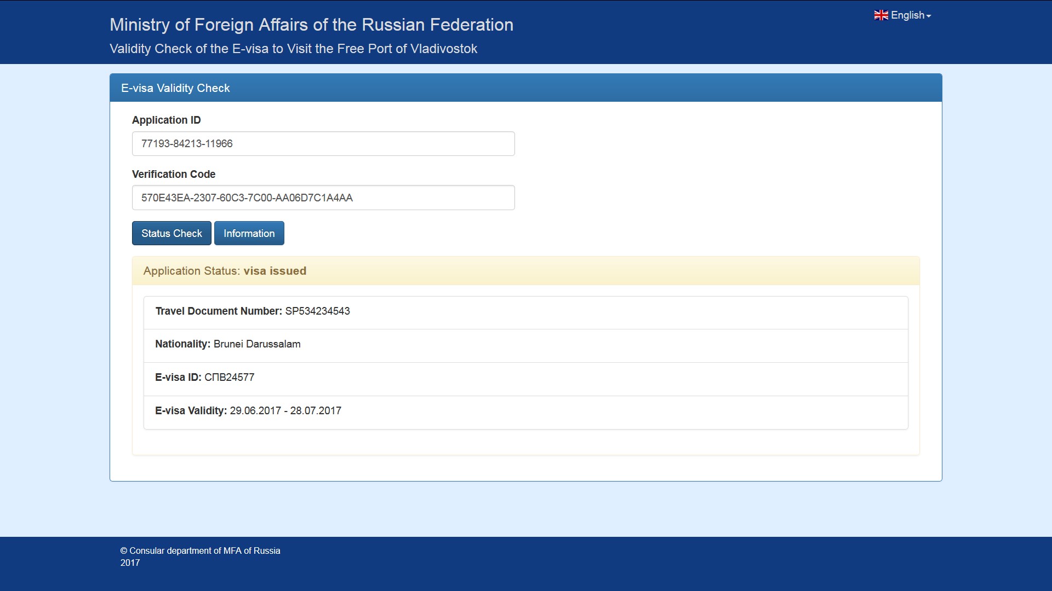
Task: Click the Verification Code label
Action: pos(174,174)
